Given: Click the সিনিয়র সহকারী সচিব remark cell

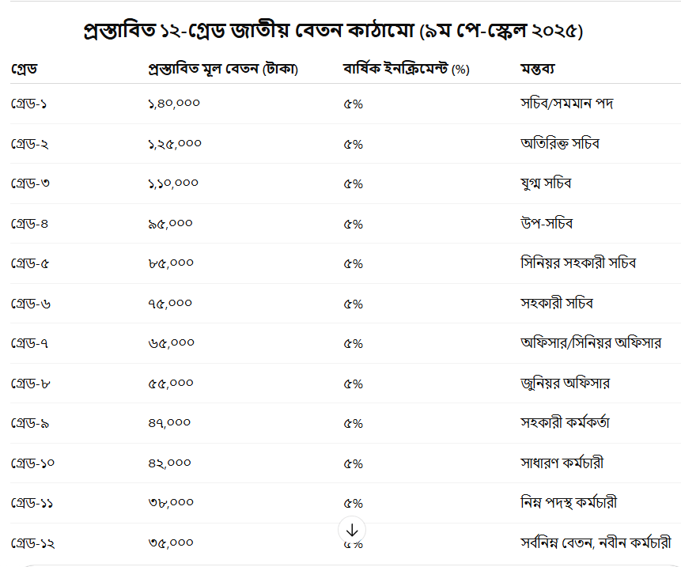Looking at the screenshot, I should 578,263.
